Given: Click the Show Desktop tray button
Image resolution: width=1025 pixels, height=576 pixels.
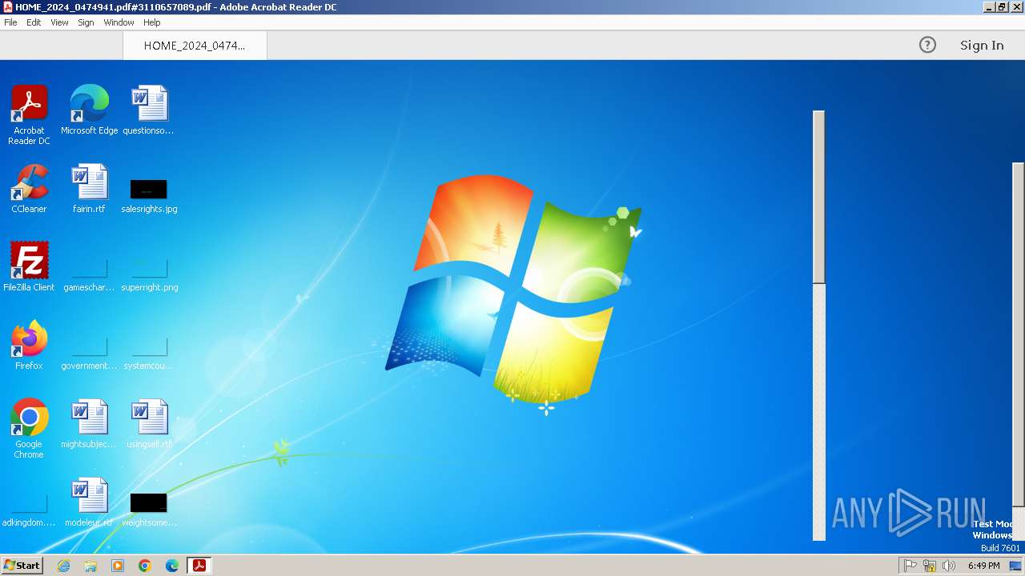Looking at the screenshot, I should tap(1015, 566).
